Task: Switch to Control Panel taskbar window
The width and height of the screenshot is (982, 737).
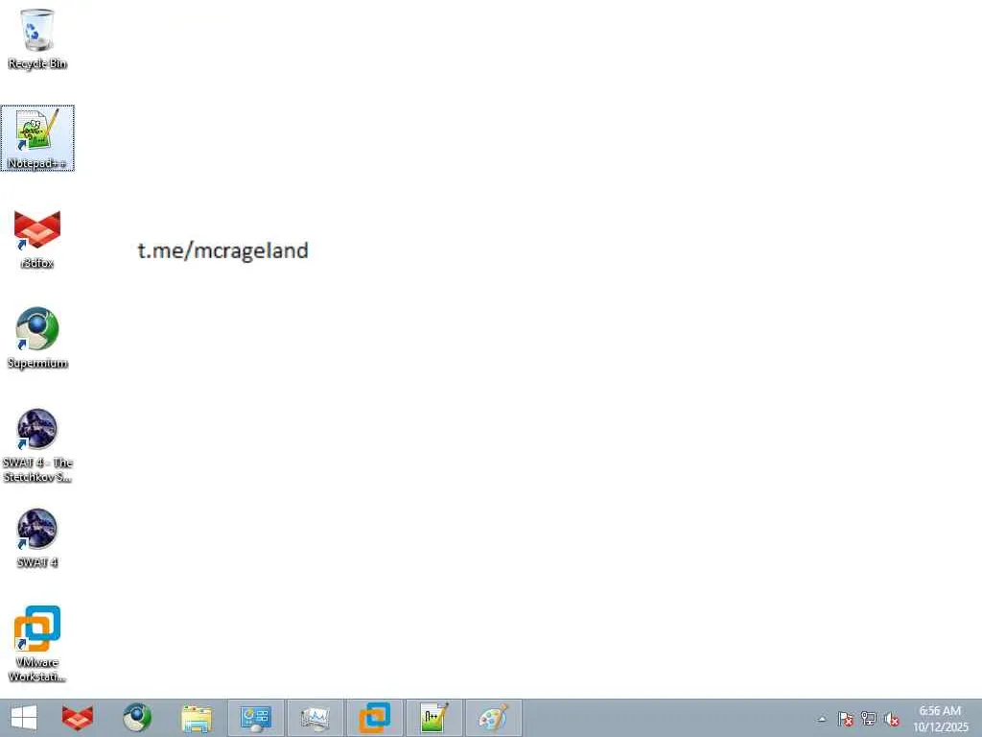Action: pos(255,718)
